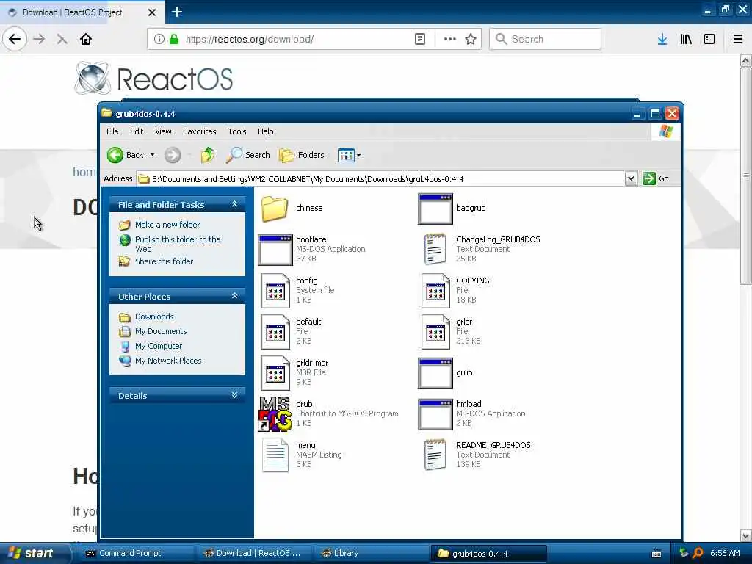752x564 pixels.
Task: Go up one folder level
Action: [208, 155]
